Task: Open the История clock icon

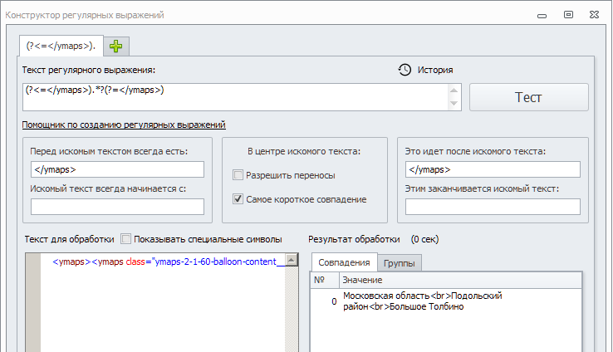Action: (x=405, y=71)
